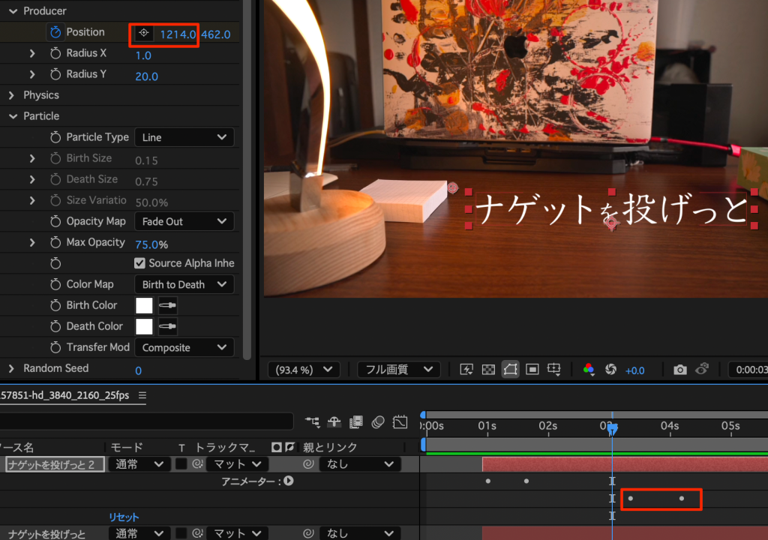Toggle Preserve Transparency box on first layer

point(181,464)
